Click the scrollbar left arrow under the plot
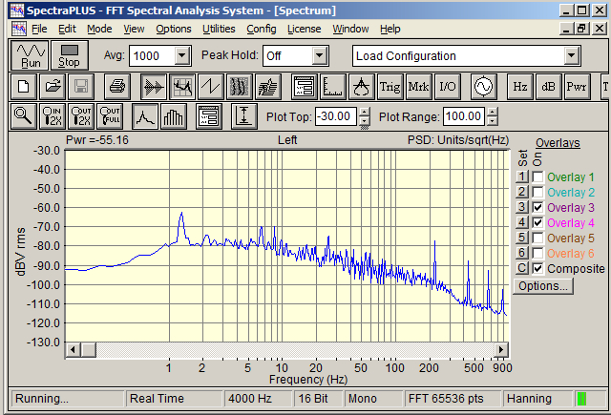The image size is (611, 415). coord(73,350)
